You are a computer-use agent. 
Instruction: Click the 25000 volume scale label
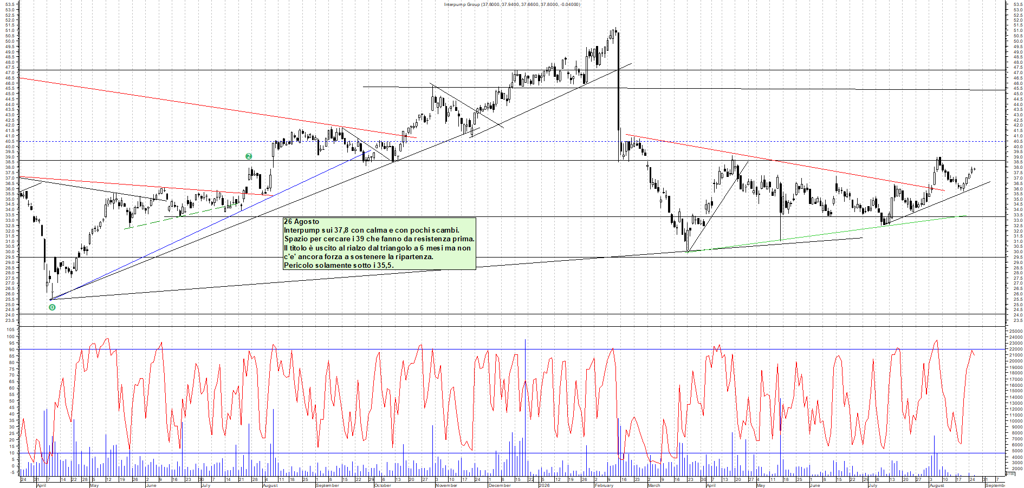[x=1015, y=331]
